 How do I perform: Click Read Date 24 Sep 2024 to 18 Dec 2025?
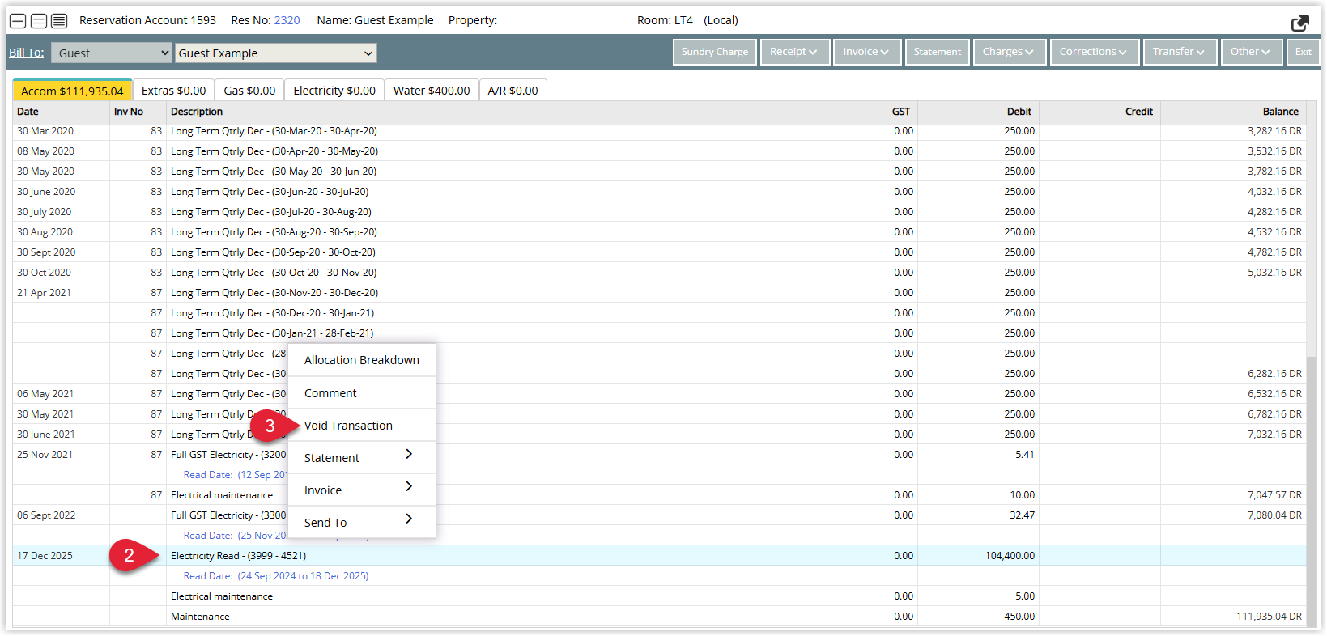(275, 576)
